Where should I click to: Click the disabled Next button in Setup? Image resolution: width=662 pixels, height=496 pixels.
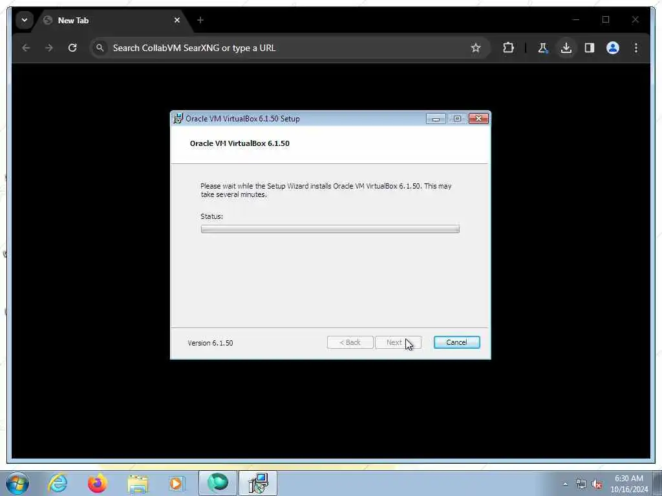tap(398, 342)
